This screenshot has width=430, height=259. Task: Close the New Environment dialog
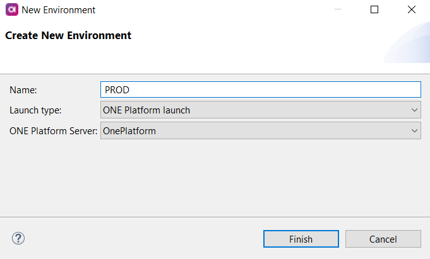pyautogui.click(x=412, y=10)
